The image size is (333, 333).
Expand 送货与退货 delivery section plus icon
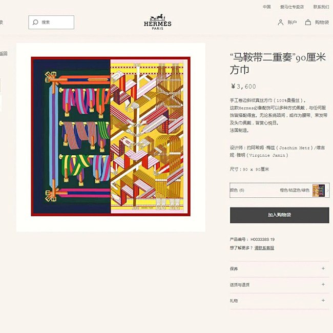[x=323, y=284]
